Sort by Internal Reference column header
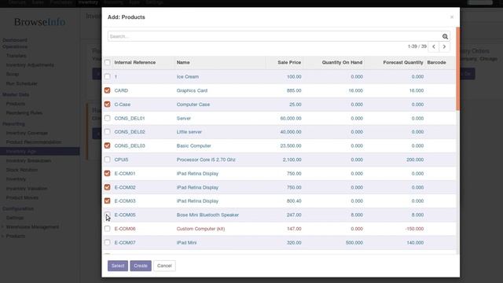The width and height of the screenshot is (503, 283). tap(135, 62)
